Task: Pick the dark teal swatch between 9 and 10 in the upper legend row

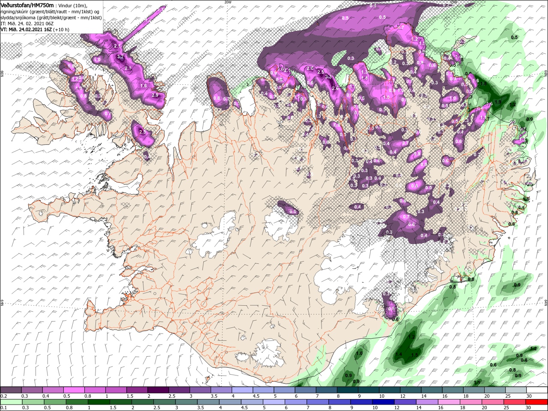Action: pos(368,390)
